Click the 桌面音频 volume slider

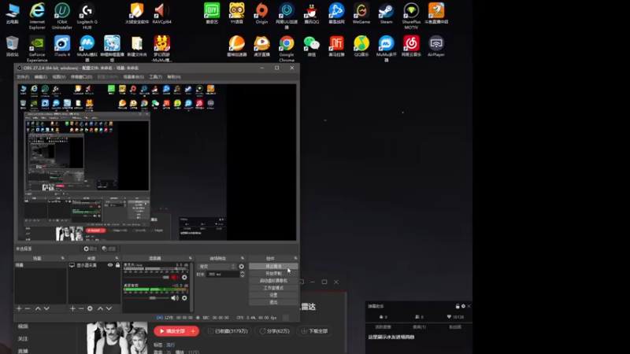[146, 298]
